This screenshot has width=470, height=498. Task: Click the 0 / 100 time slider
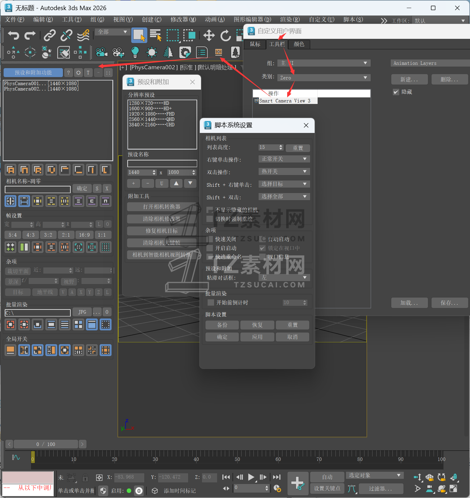click(46, 444)
